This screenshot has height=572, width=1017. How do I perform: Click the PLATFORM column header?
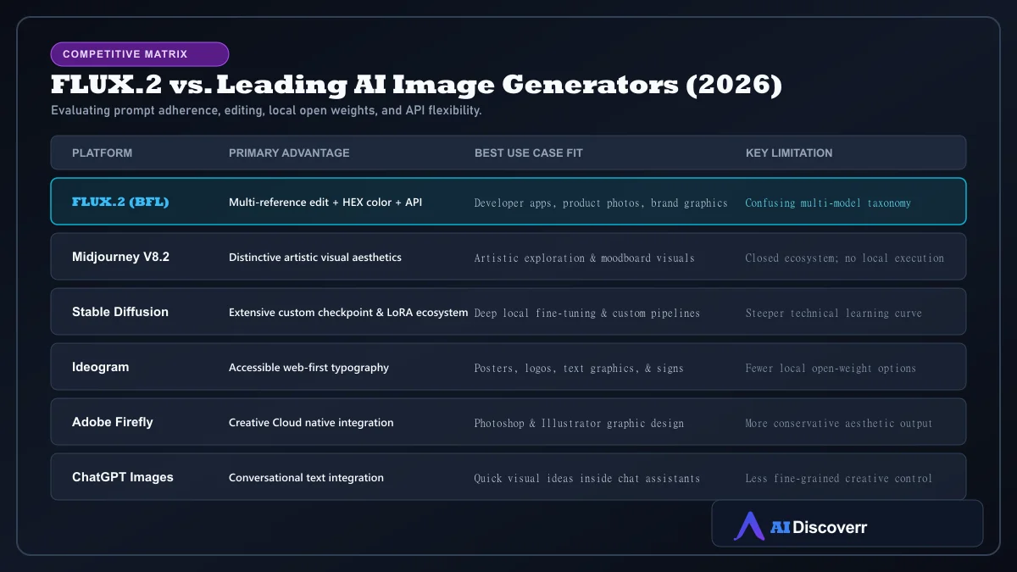point(102,153)
